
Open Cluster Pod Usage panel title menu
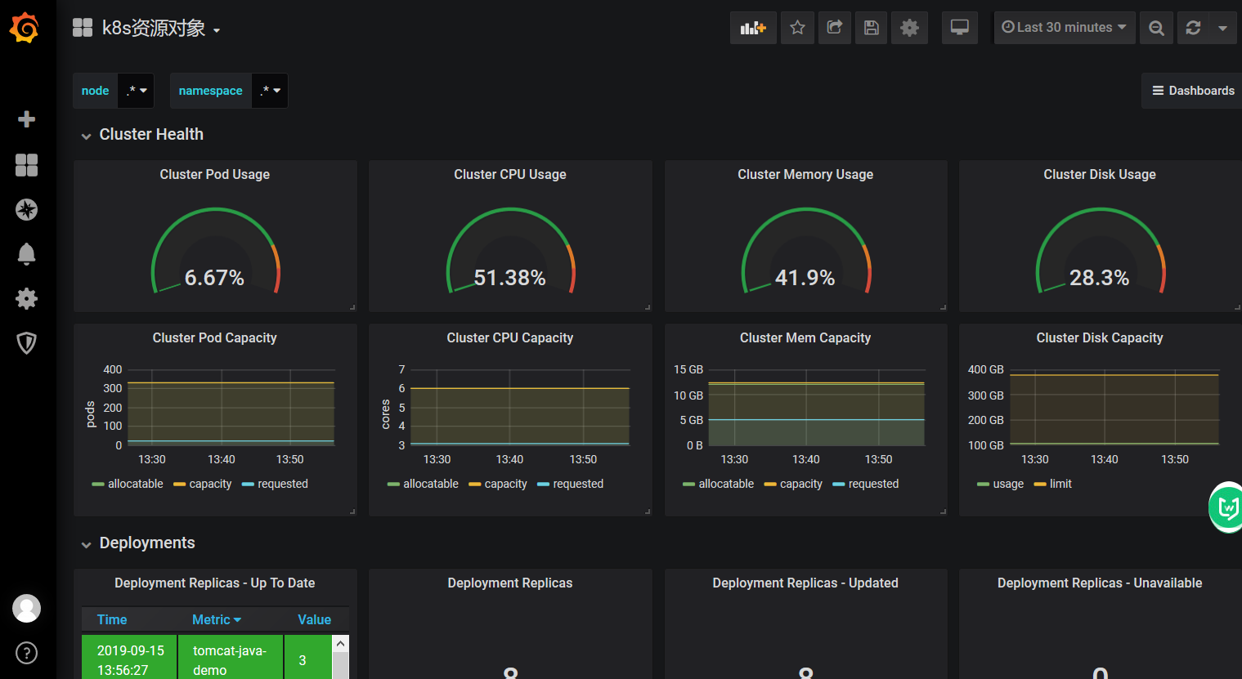[x=215, y=174]
